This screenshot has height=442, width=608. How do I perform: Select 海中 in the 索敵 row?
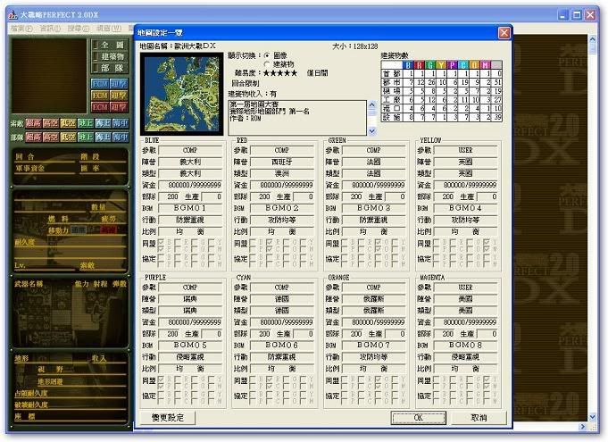121,123
